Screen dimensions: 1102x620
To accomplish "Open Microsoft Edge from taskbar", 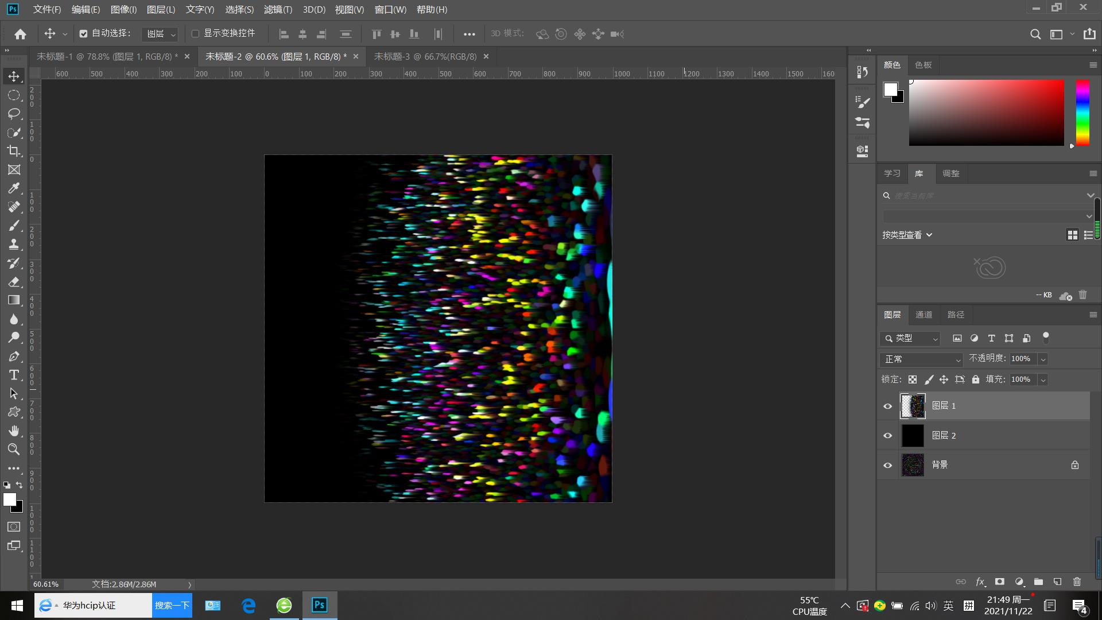I will [x=249, y=606].
